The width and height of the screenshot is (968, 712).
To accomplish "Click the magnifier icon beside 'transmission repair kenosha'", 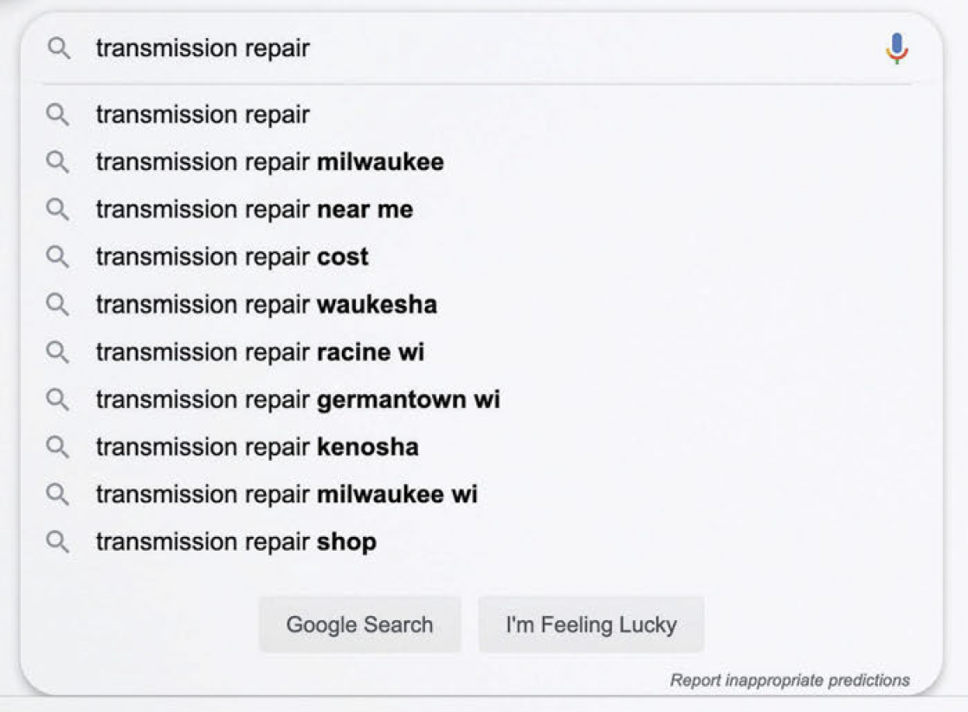I will pyautogui.click(x=58, y=447).
